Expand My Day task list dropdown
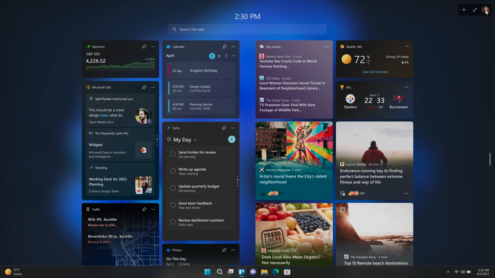 point(196,140)
